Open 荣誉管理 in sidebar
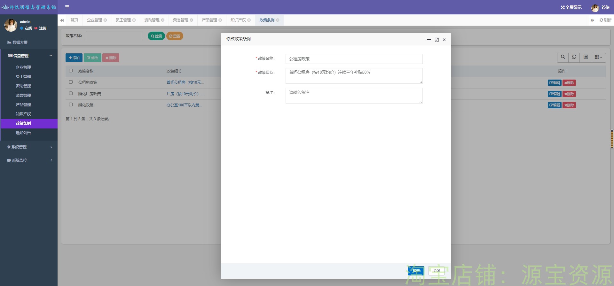 pyautogui.click(x=29, y=96)
